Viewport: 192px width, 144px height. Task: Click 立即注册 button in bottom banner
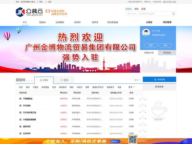coord(115,141)
